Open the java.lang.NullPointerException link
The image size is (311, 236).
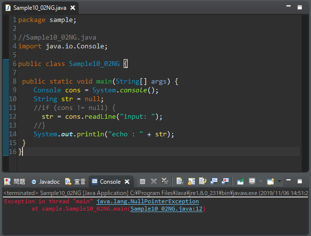pyautogui.click(x=148, y=201)
